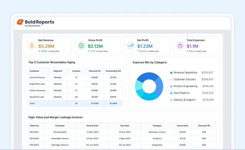
Task: Click the up arrow beside 18.6% vs last year
Action: (39, 51)
